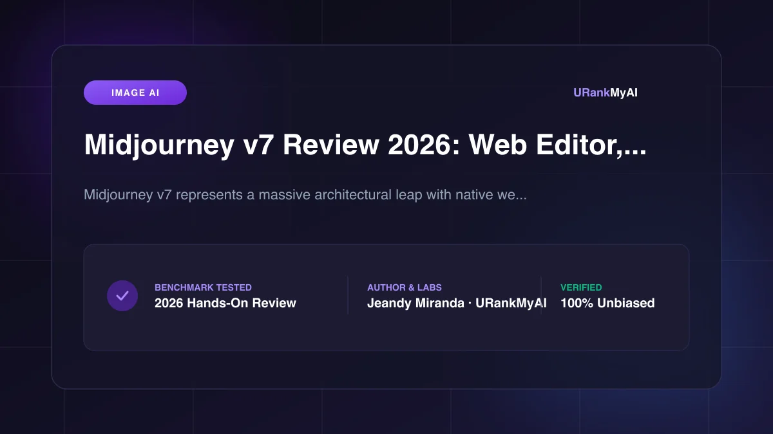Click the description starting "Midjourney v7 represents"
The width and height of the screenshot is (773, 434).
[x=305, y=195]
